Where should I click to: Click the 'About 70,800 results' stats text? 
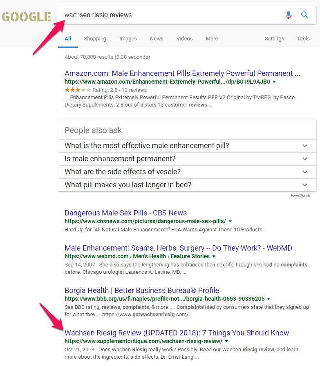[x=107, y=57]
